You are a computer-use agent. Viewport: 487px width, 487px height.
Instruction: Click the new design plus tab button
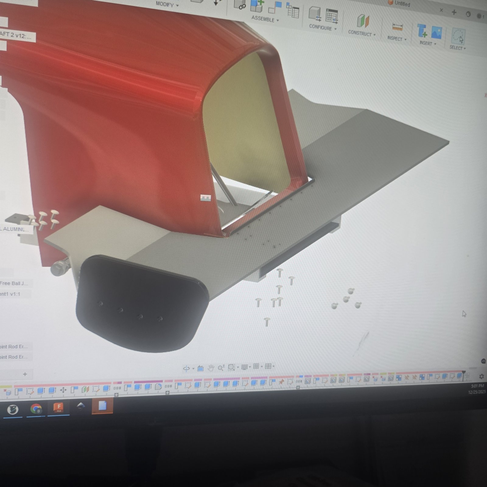454,12
